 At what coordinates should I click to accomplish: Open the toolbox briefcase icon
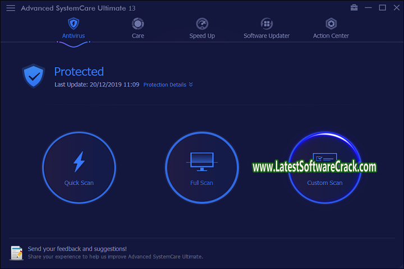click(x=354, y=7)
